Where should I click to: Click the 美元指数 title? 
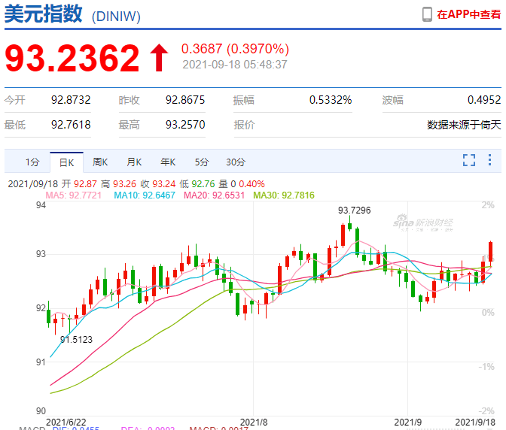click(x=43, y=14)
